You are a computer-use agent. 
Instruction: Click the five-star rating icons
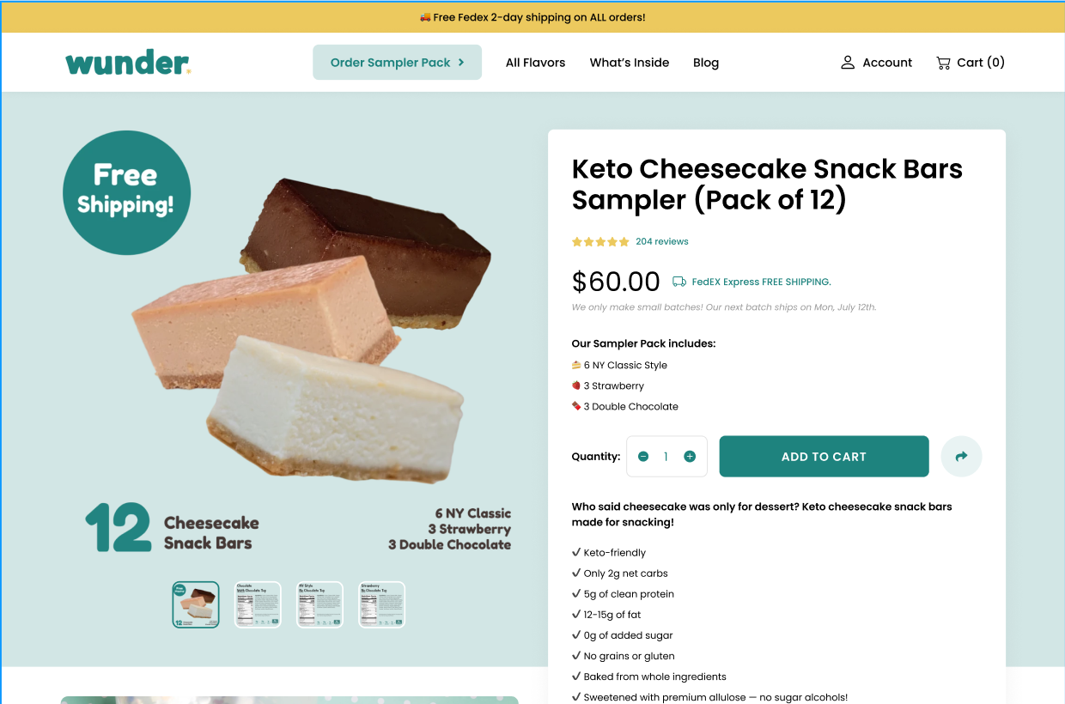(600, 242)
